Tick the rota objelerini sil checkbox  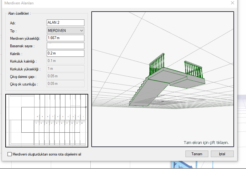point(9,154)
